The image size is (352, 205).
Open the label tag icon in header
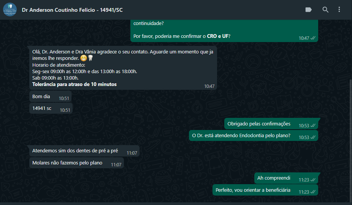308,9
